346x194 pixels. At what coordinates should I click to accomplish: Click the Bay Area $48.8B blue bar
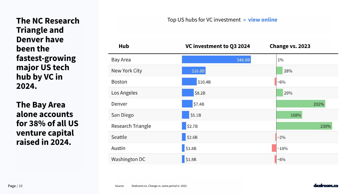coord(216,60)
